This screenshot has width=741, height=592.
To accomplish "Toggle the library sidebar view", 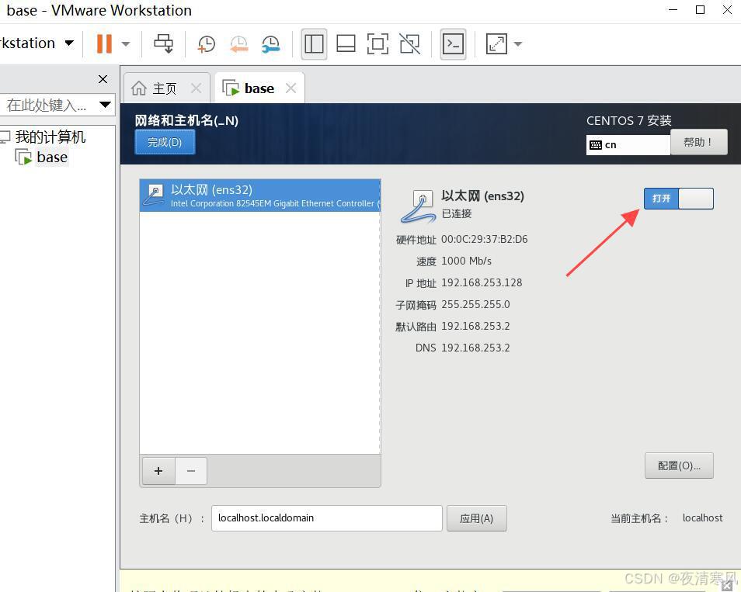I will point(314,44).
